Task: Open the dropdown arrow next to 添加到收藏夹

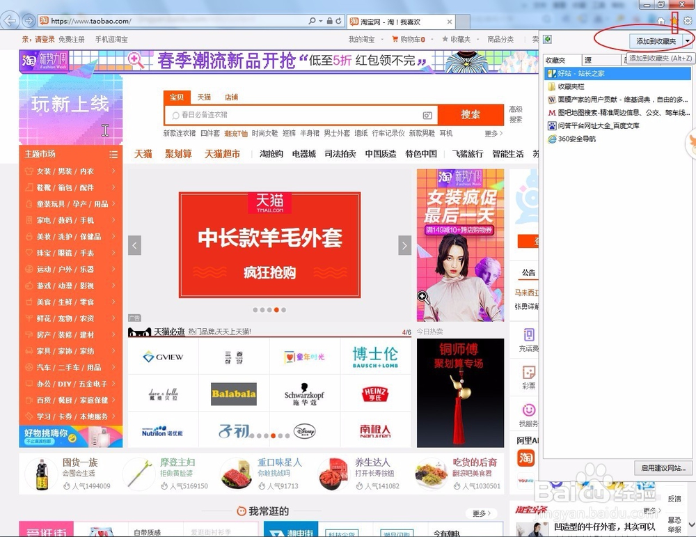Action: (x=687, y=41)
